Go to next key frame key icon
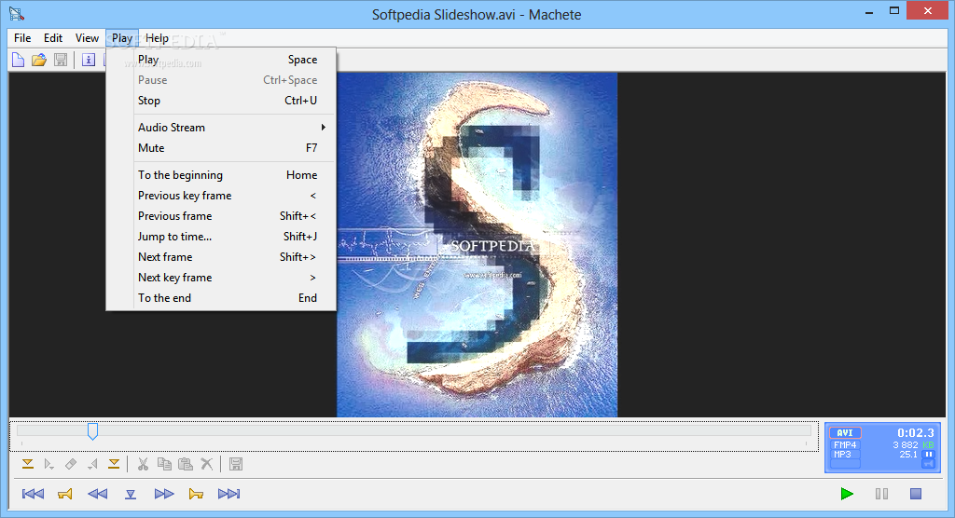 click(196, 494)
